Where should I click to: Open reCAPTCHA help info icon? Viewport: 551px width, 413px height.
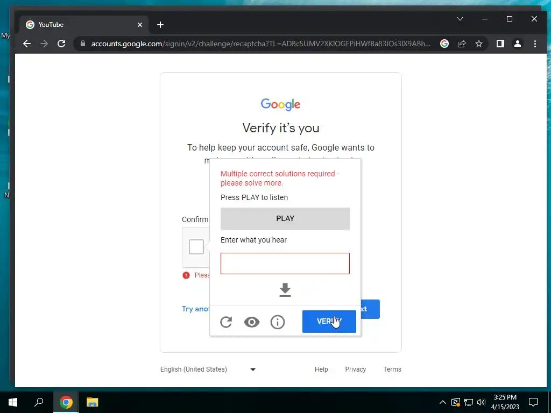click(278, 322)
